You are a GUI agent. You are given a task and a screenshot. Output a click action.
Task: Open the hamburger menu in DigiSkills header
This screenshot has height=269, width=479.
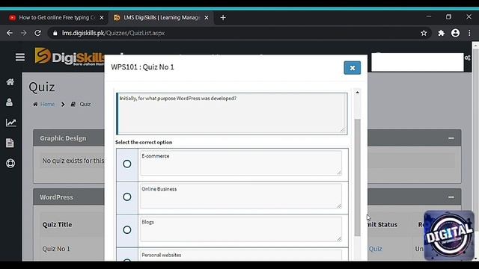coord(20,57)
